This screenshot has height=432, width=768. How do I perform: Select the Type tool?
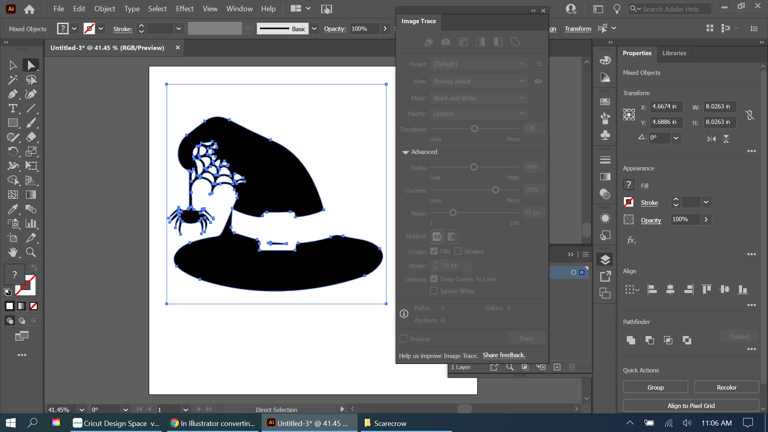point(12,108)
